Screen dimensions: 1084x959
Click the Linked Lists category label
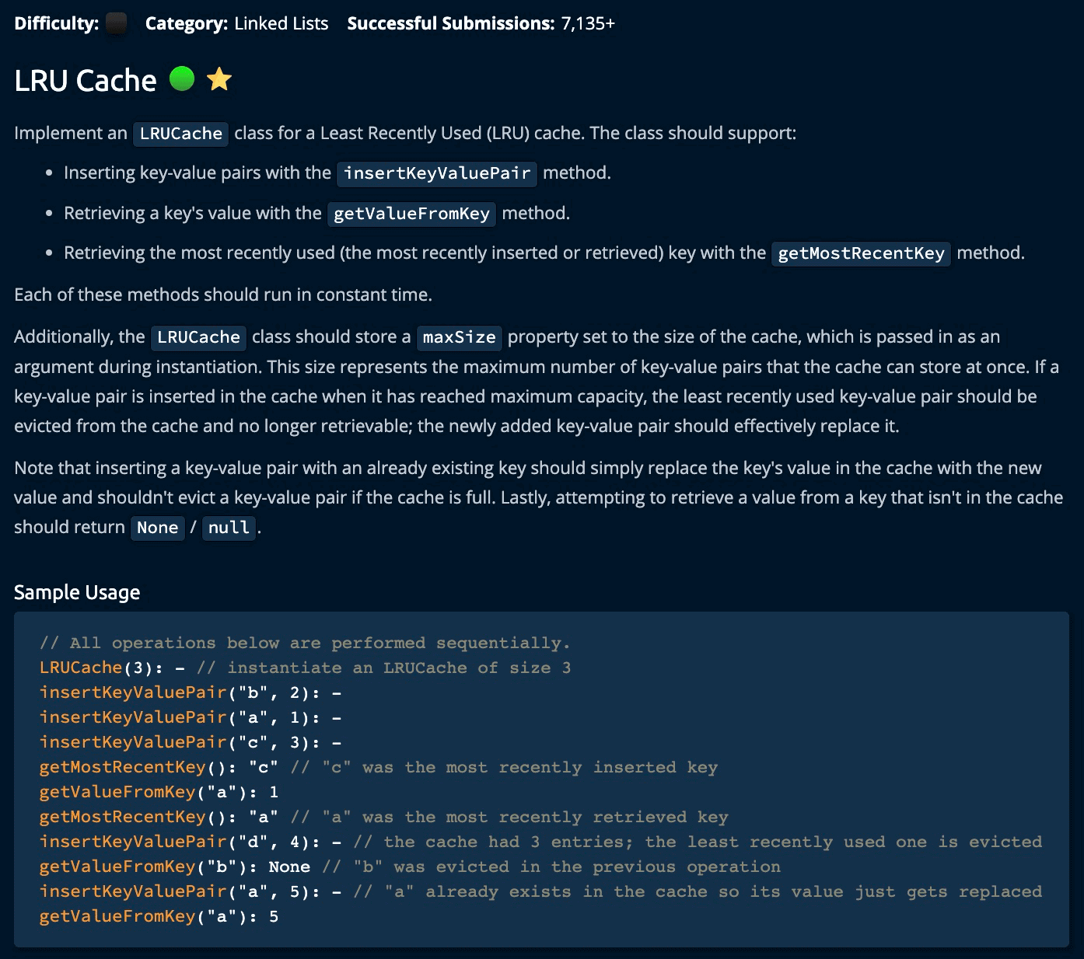(x=281, y=23)
